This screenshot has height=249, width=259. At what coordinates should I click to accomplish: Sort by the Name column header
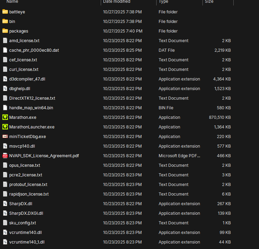pyautogui.click(x=12, y=2)
